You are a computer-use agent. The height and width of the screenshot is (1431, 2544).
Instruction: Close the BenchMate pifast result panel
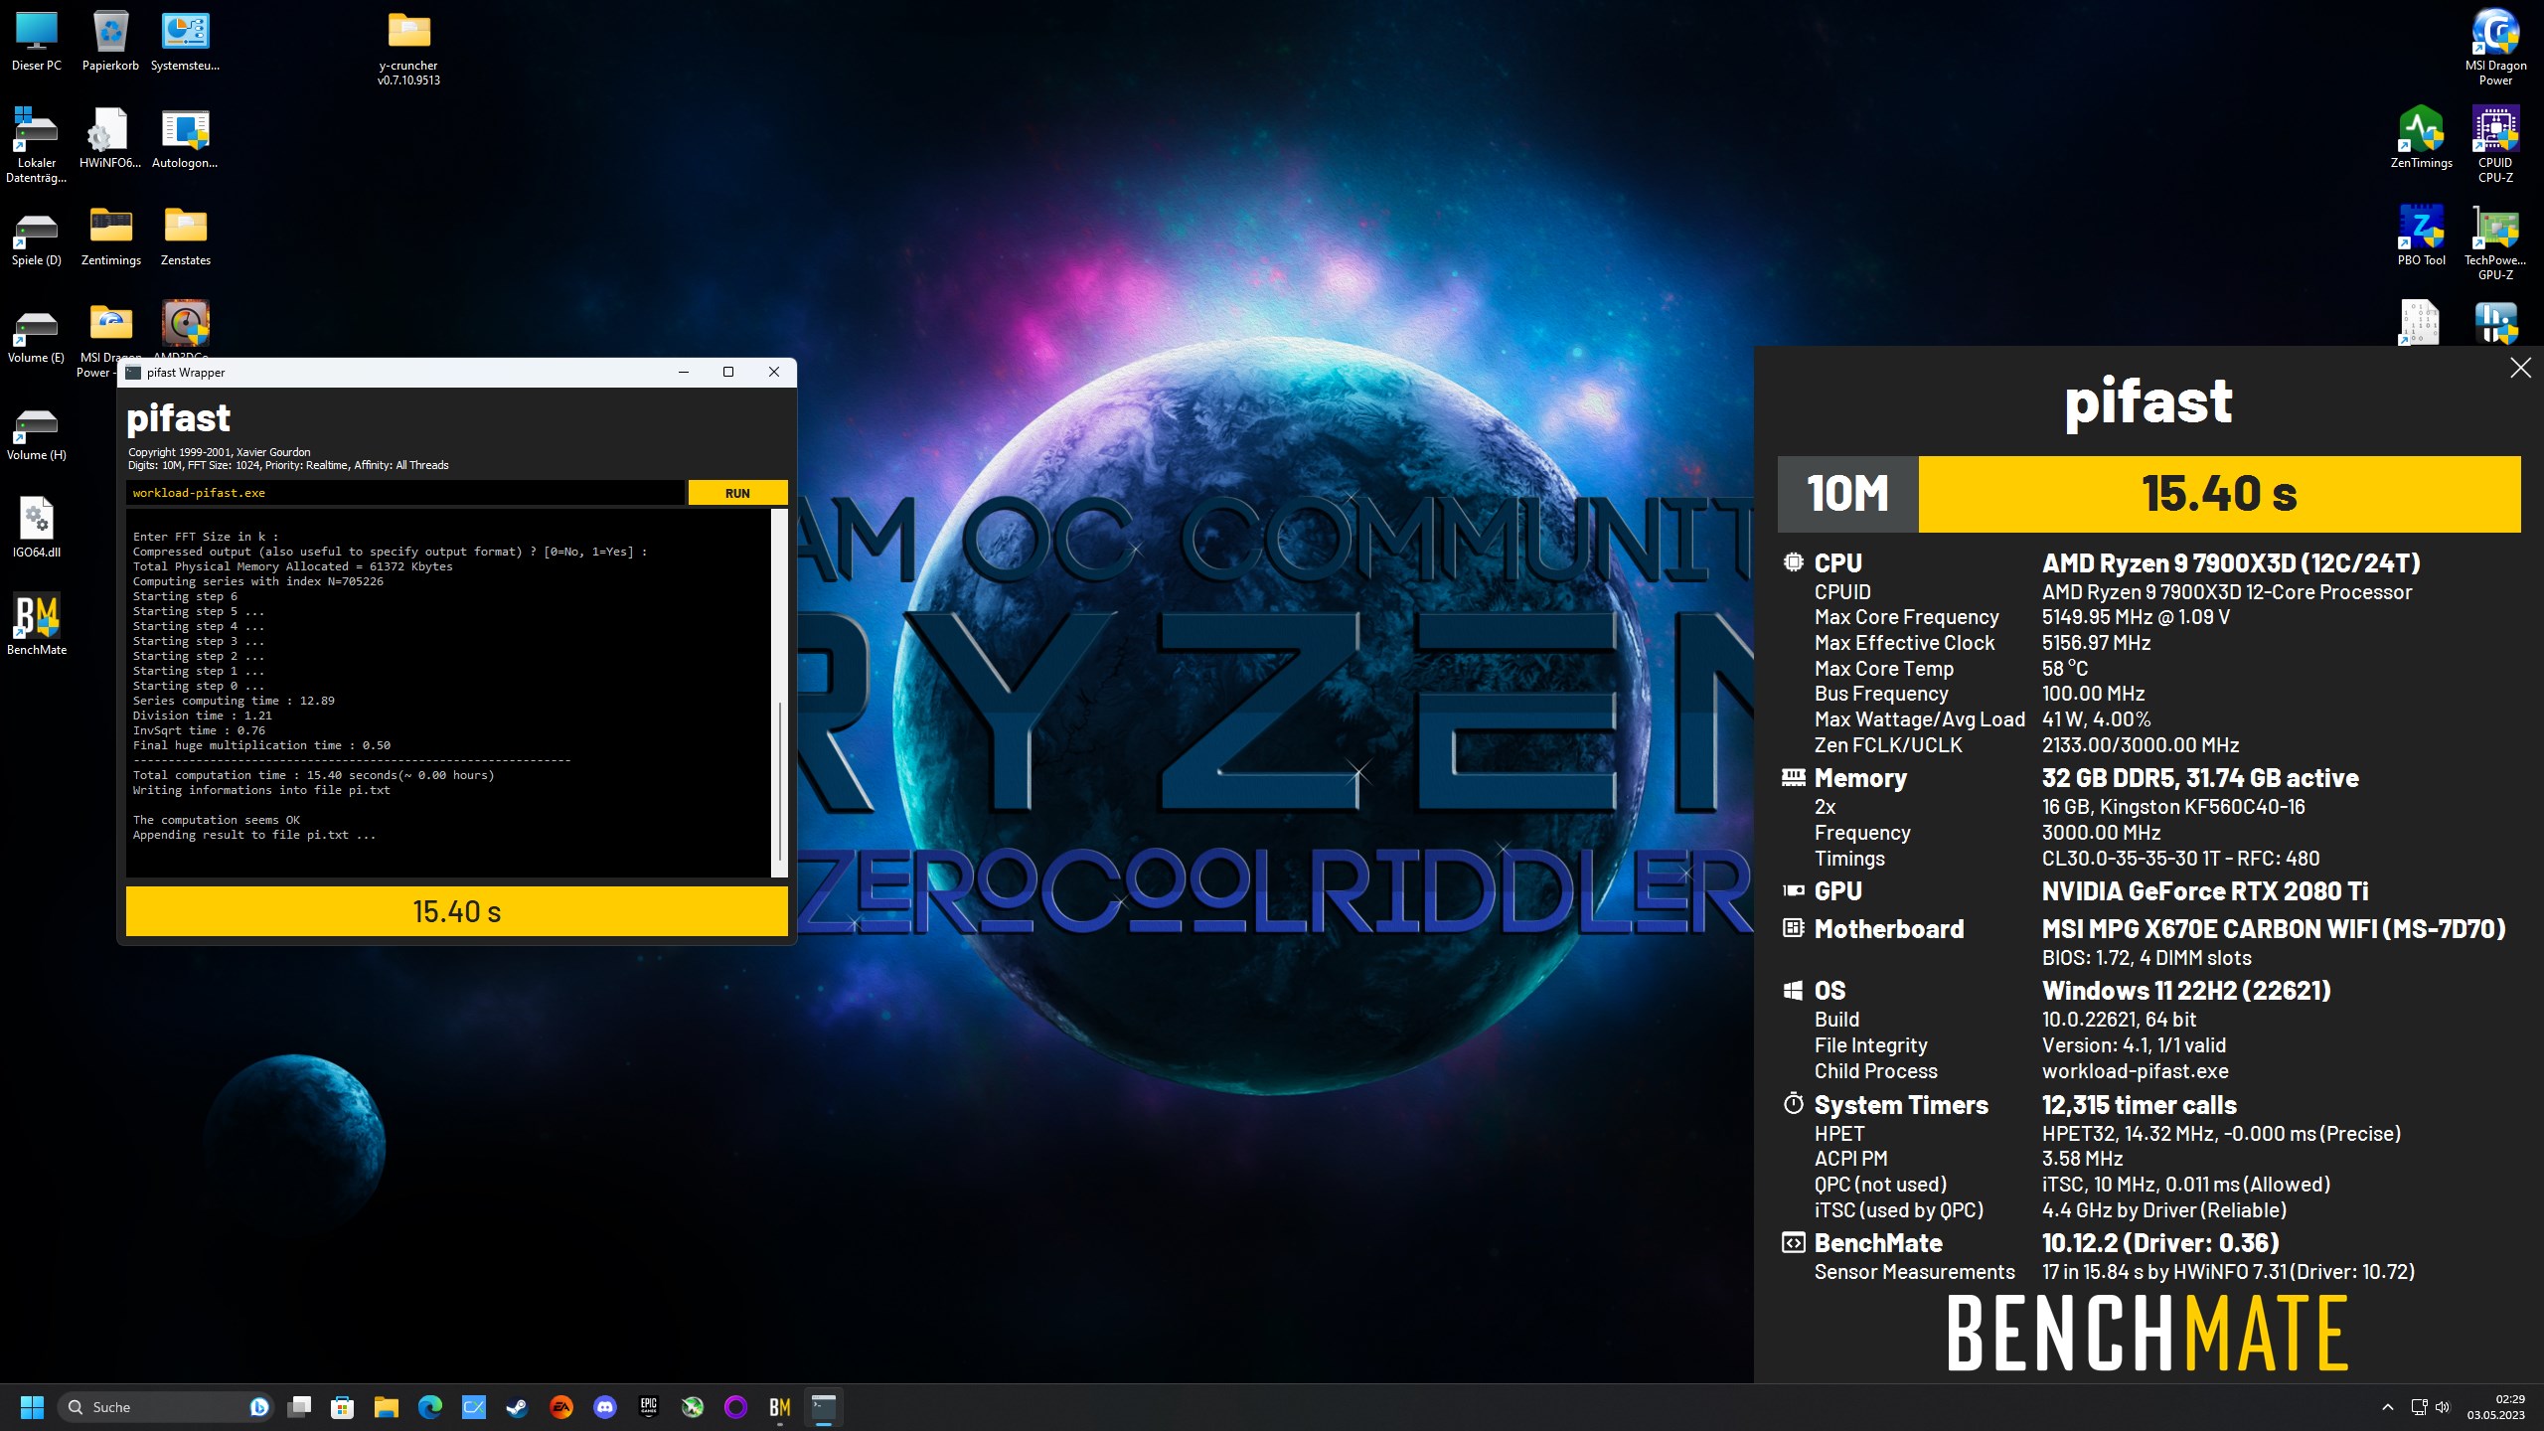pyautogui.click(x=2520, y=368)
